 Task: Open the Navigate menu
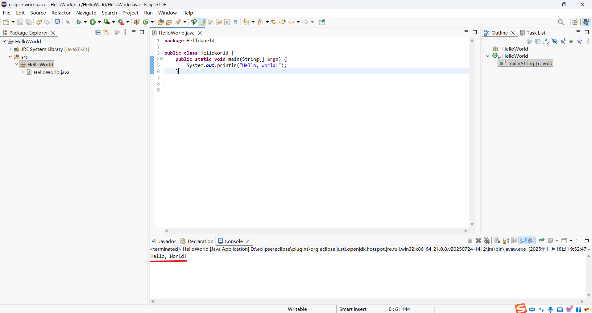[x=86, y=13]
